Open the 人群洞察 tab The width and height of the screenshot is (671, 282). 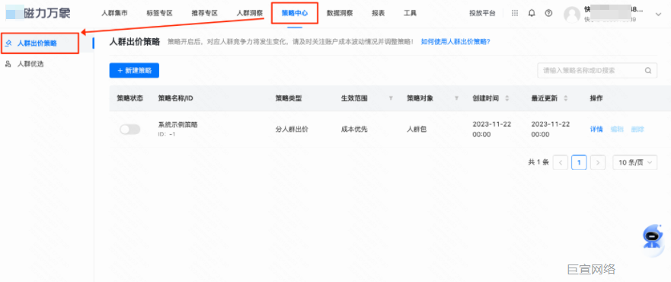coord(250,13)
